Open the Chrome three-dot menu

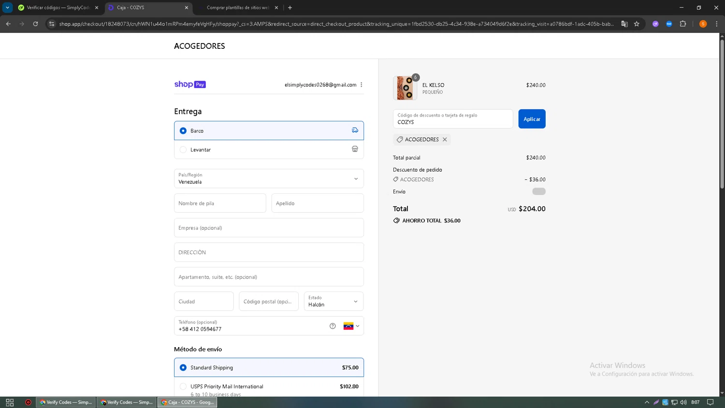716,24
